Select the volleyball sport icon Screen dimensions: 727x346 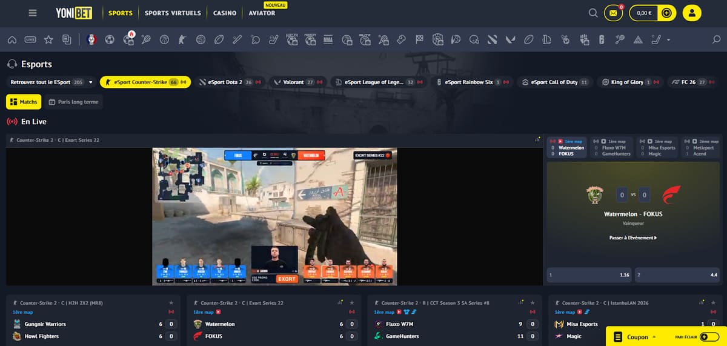click(x=201, y=40)
